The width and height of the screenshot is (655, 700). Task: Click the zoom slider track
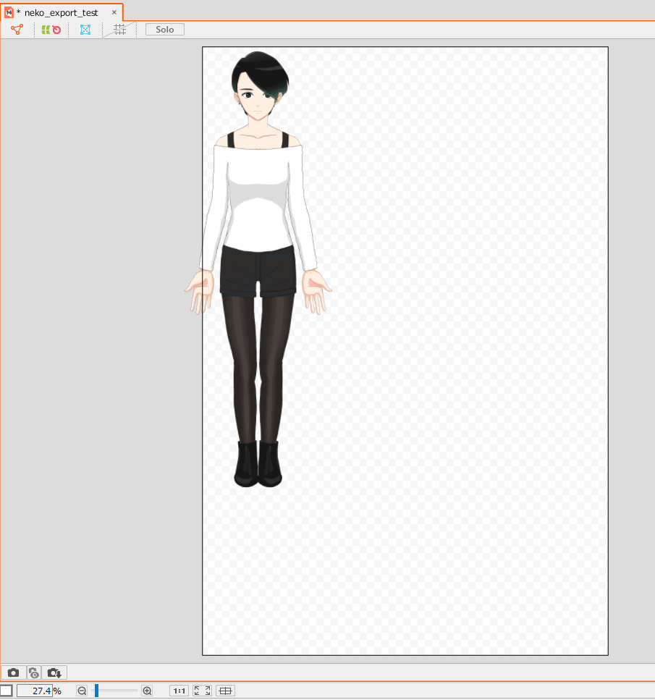pyautogui.click(x=116, y=691)
